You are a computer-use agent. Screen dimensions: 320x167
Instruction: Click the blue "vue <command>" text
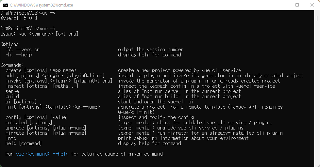coord(33,154)
